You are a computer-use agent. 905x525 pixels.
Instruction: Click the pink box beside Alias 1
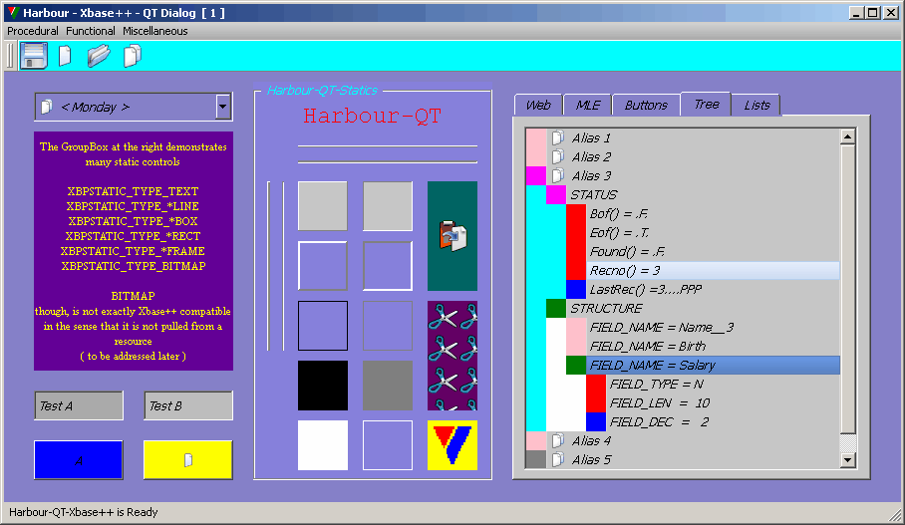pos(536,137)
